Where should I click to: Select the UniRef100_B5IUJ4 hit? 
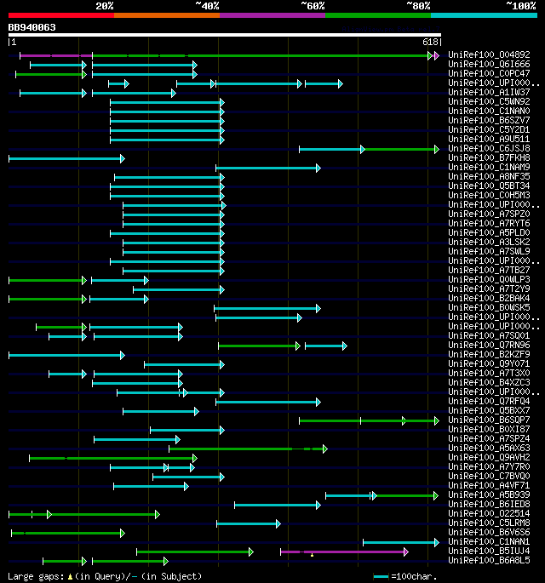coord(489,551)
